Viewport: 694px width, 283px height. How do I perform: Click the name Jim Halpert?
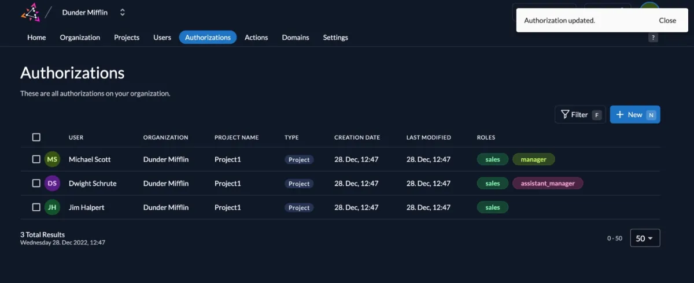(x=87, y=207)
